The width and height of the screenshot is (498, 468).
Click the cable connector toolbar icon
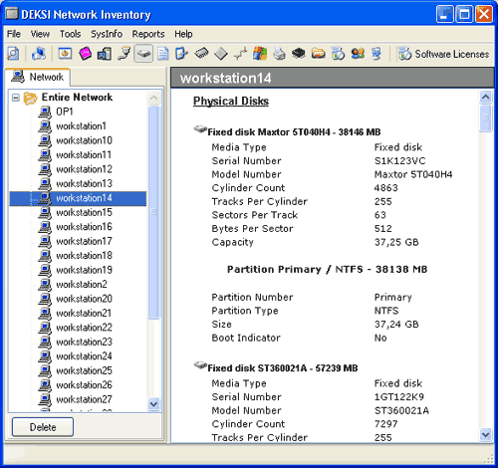[x=124, y=54]
